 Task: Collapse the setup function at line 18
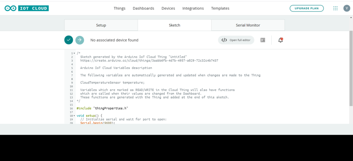point(74,115)
